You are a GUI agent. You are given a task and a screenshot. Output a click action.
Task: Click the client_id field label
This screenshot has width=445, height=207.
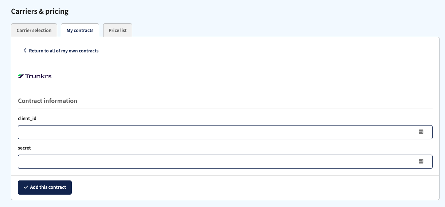27,119
